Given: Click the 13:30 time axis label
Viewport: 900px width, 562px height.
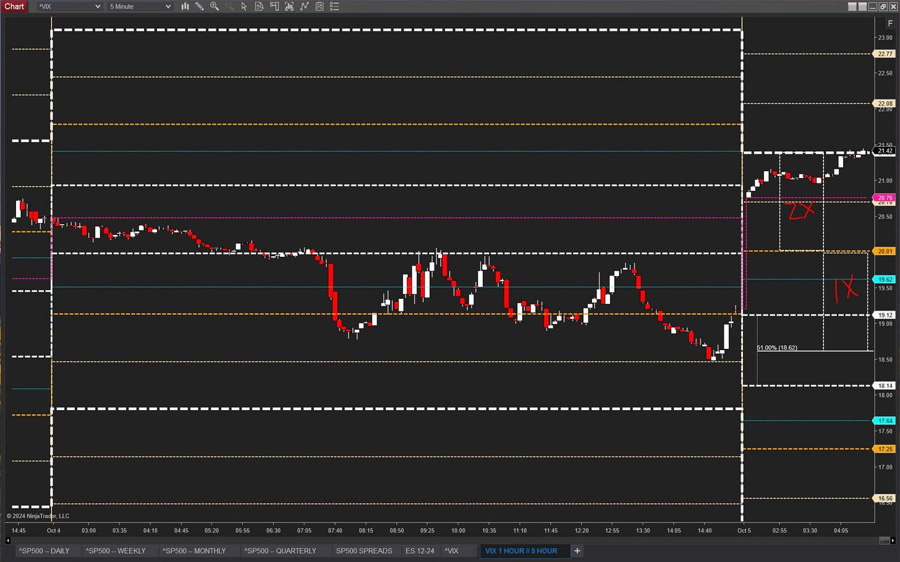Looking at the screenshot, I should point(643,531).
